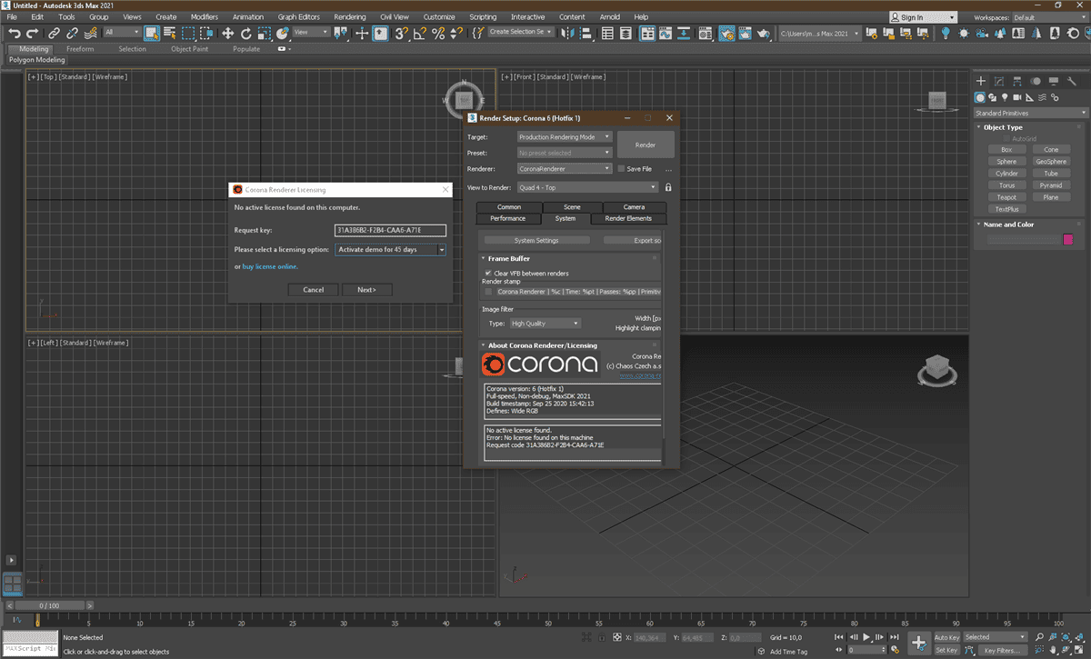Click the lock icon beside View to Render
Image resolution: width=1091 pixels, height=659 pixels.
pyautogui.click(x=668, y=187)
